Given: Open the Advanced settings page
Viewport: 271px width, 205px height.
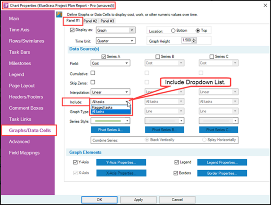Looking at the screenshot, I should (19, 142).
